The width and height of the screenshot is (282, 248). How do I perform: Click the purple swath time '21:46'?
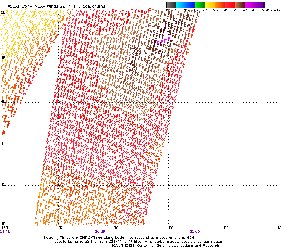coord(5,232)
